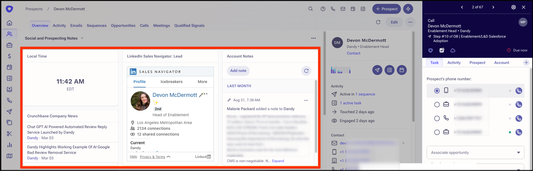This screenshot has height=171, width=533.
Task: Click the plus button beside Account tab
Action: tap(526, 63)
